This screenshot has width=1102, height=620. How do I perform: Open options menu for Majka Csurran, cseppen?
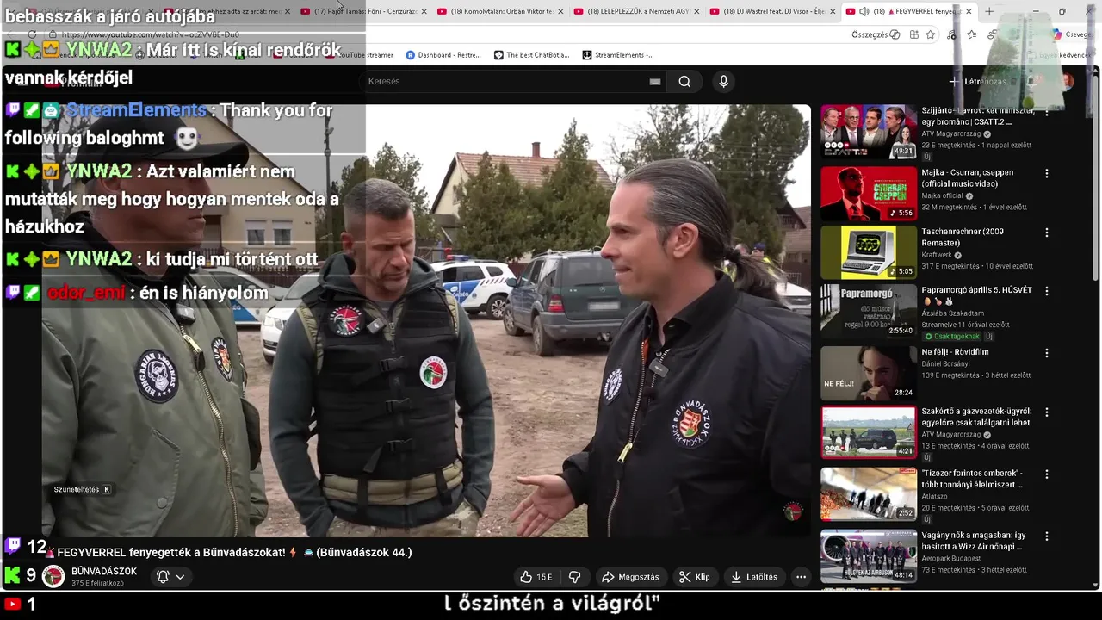tap(1047, 173)
